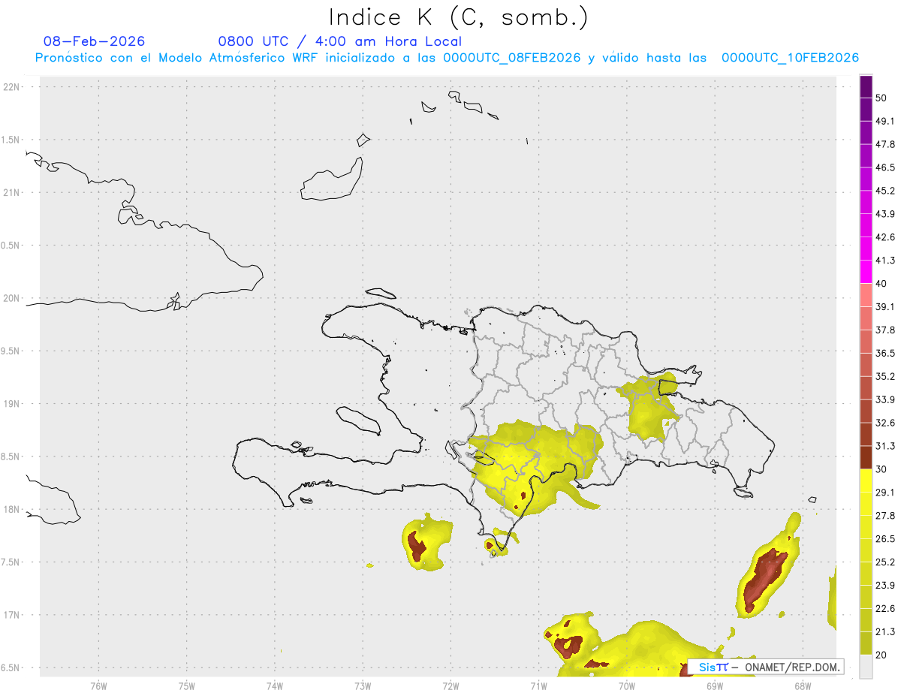This screenshot has height=696, width=901.
Task: Click the color scale value 21.3
Action: point(885,632)
